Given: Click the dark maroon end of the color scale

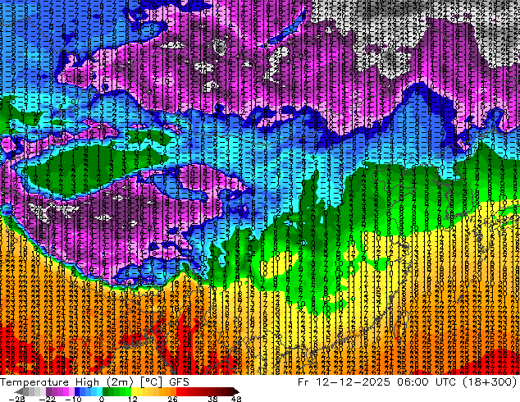Looking at the screenshot, I should click(235, 391).
